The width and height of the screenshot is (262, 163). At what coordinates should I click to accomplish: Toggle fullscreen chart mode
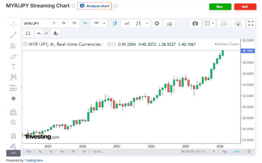[x=251, y=23]
